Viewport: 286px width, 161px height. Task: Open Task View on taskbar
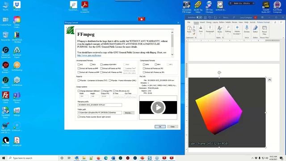[x=69, y=158]
